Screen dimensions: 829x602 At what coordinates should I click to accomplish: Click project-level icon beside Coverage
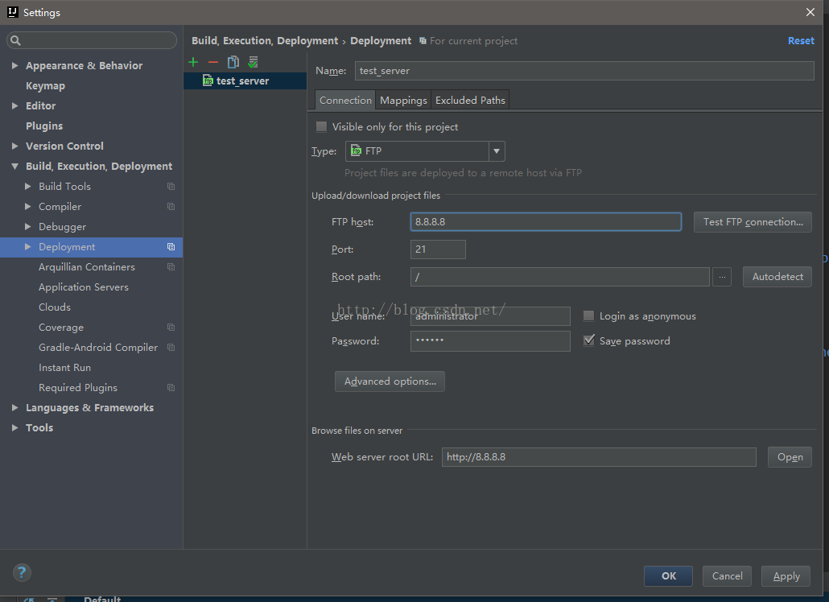(171, 328)
